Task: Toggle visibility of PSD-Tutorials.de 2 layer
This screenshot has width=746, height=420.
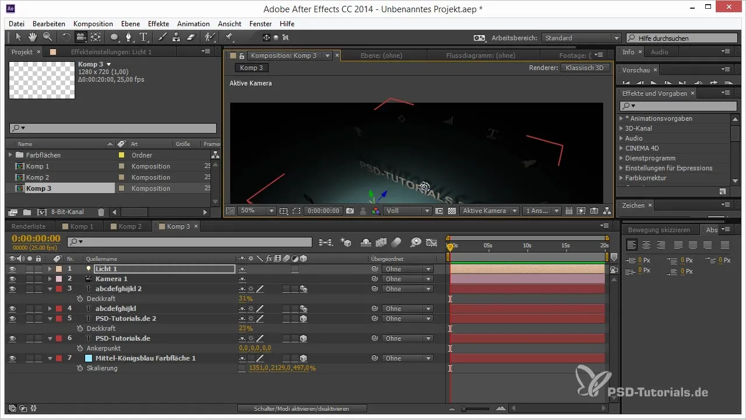Action: [x=13, y=318]
